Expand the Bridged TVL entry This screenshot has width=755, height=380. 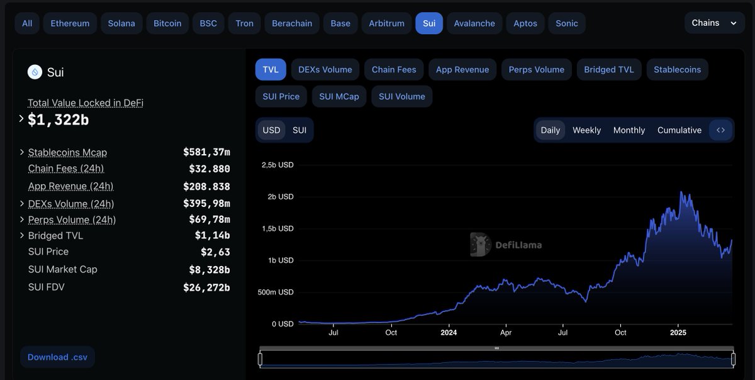click(21, 235)
